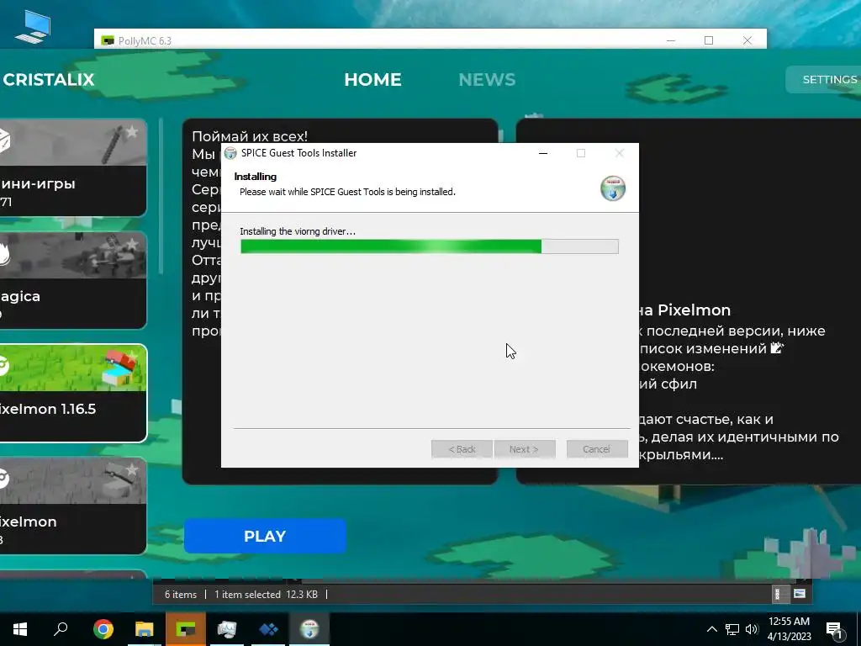Select the Pixelmon server card below 1.16.5

pos(73,506)
